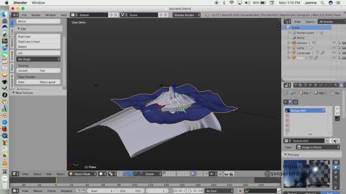Screen dimensions: 346x194
Task: Click the 3D view editor type icon
Action: pyautogui.click(x=15, y=174)
